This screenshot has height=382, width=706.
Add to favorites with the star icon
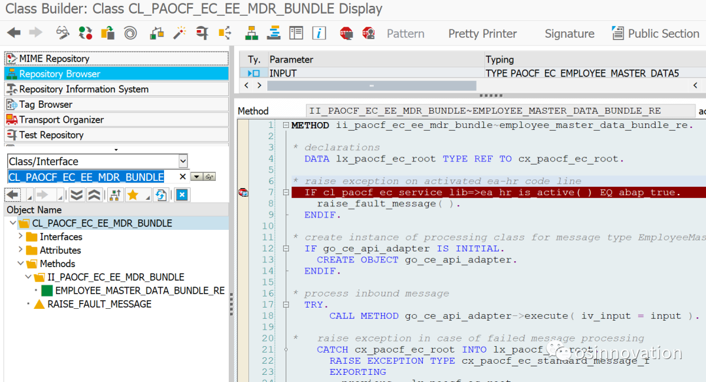click(x=133, y=195)
